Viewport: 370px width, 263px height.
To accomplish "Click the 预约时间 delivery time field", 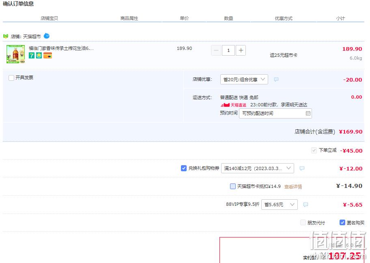I will click(275, 113).
